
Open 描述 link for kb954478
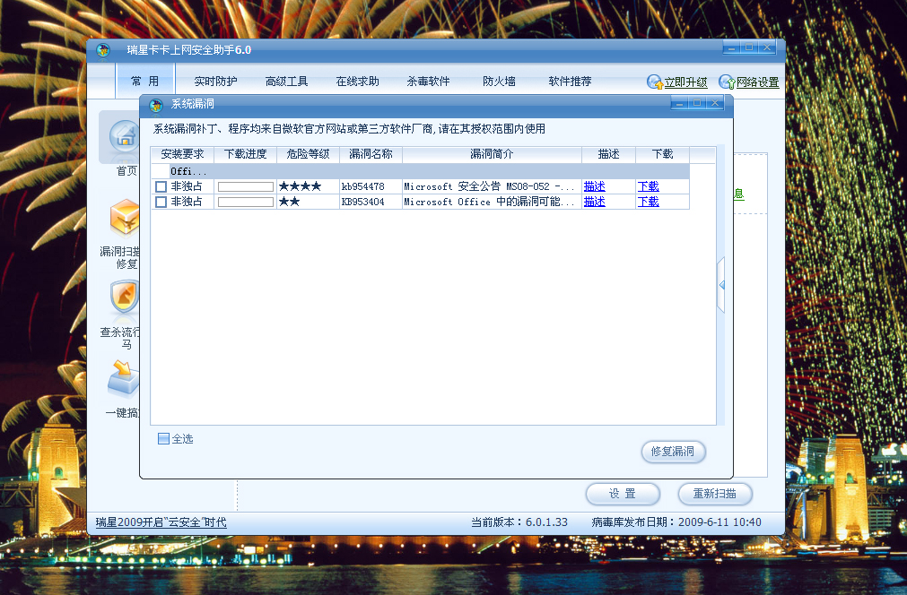(x=594, y=186)
